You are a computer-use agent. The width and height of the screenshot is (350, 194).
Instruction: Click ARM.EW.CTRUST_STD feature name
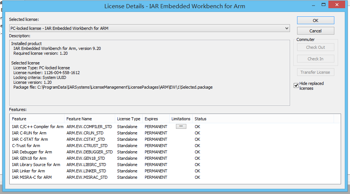(x=87, y=146)
